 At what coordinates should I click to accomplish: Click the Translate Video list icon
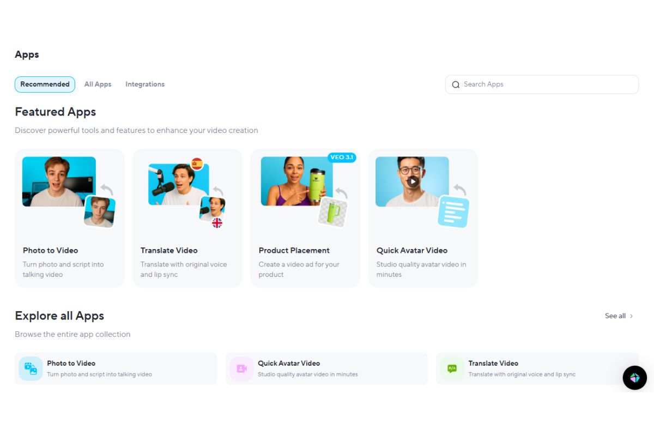(452, 368)
